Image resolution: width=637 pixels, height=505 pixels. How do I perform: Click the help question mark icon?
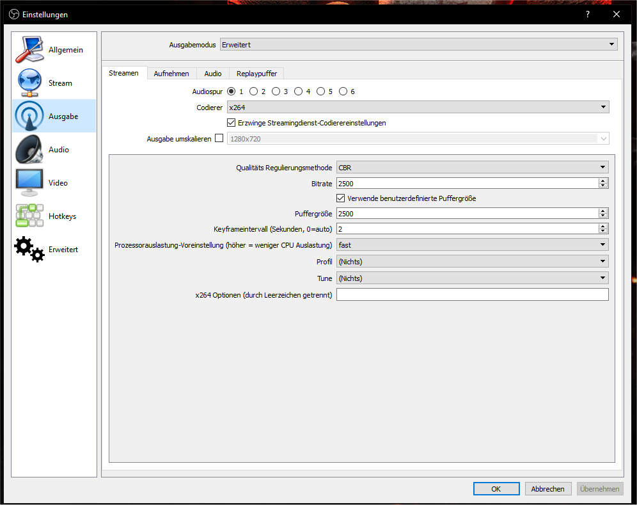click(x=587, y=14)
